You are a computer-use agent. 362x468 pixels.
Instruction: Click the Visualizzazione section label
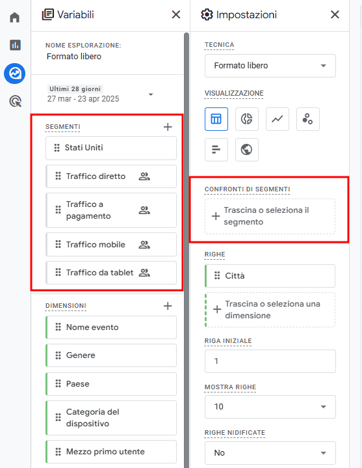pos(234,94)
